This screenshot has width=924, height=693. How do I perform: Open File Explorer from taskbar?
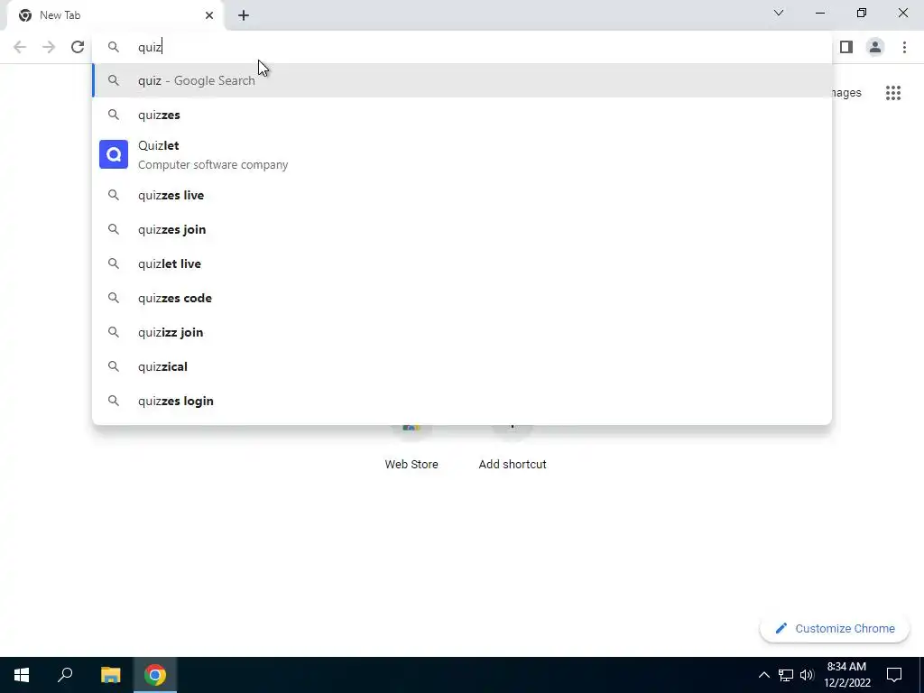[110, 675]
